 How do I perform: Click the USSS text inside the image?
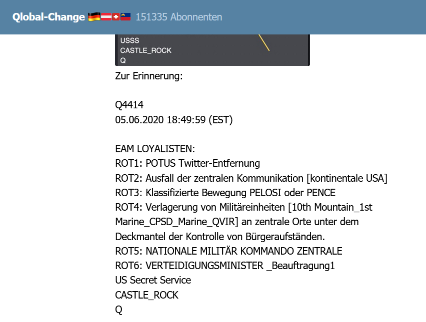[x=130, y=41]
